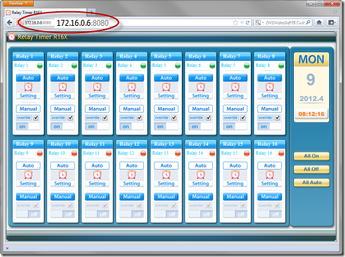
Task: Set Relay 13 to Auto mode
Action: 166,166
